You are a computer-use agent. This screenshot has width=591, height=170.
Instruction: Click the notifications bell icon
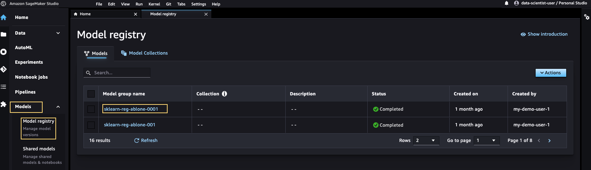click(x=506, y=3)
